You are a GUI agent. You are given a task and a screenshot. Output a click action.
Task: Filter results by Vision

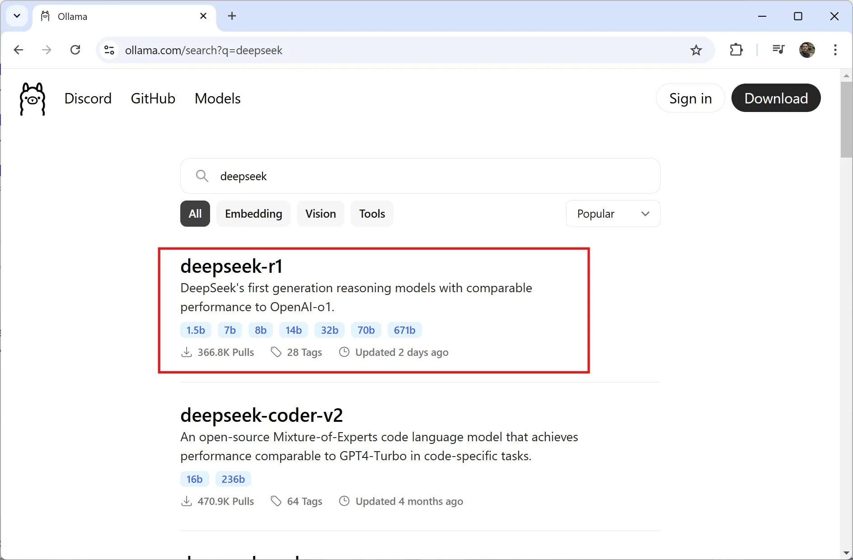(320, 214)
